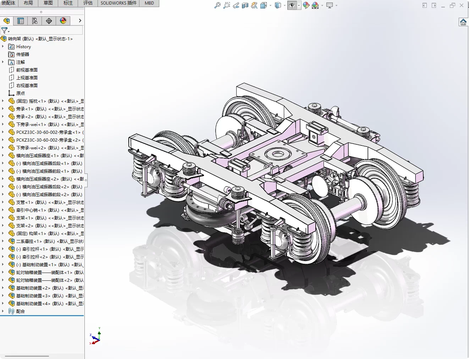Select the 基础制动装置<3> subassembly

46,296
